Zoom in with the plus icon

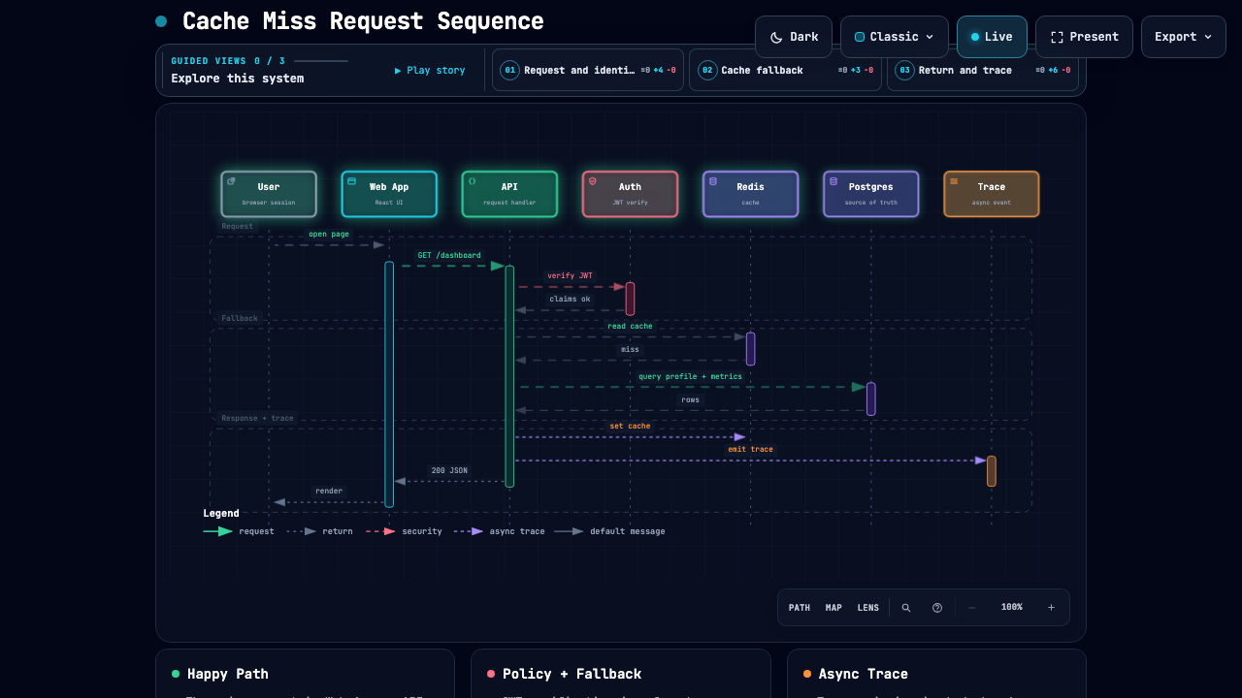1051,608
